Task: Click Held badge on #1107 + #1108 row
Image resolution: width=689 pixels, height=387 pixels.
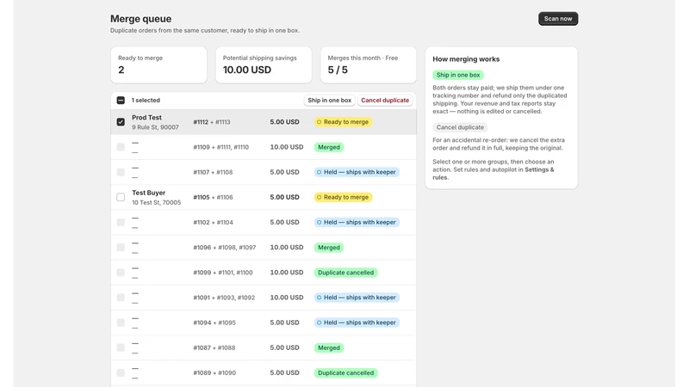Action: click(357, 172)
